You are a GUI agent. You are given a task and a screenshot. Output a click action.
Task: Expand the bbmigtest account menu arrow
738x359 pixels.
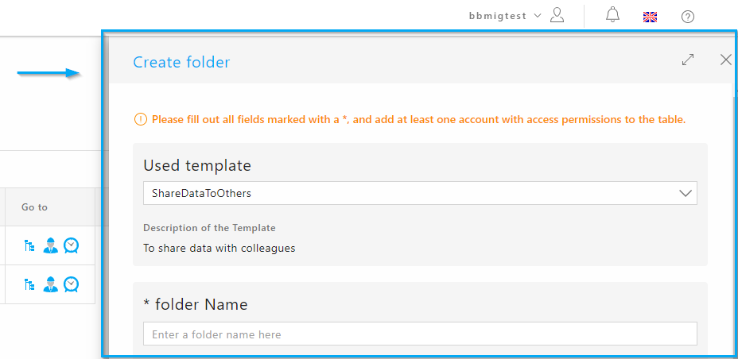click(538, 16)
